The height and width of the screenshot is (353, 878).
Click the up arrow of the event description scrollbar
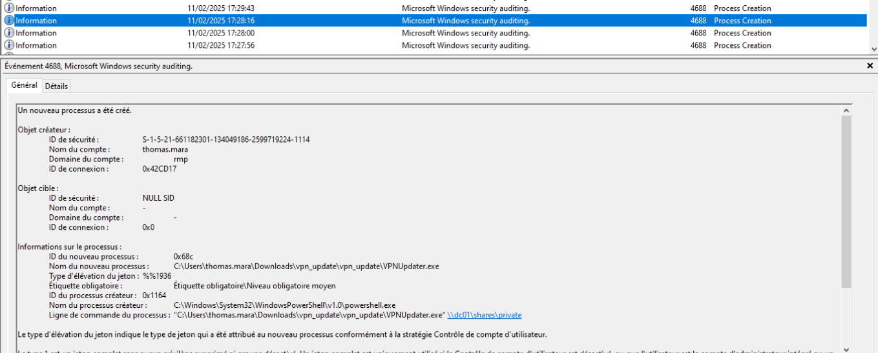[846, 110]
